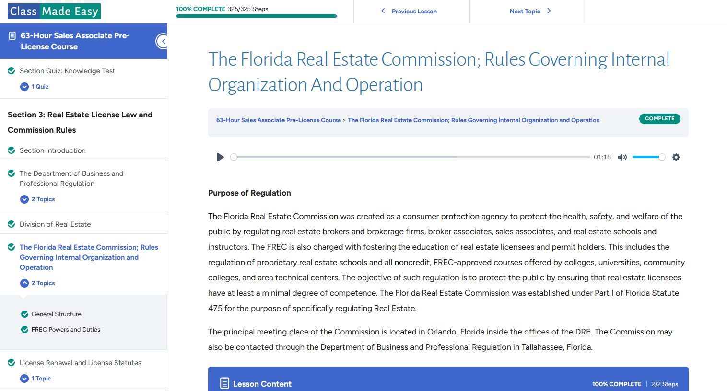Open The Department of Business and Professional Regulation lesson
Screen dimensions: 727x391
pyautogui.click(x=71, y=178)
